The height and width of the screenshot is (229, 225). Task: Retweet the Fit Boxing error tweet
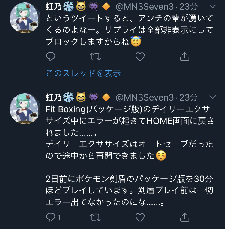(x=95, y=217)
